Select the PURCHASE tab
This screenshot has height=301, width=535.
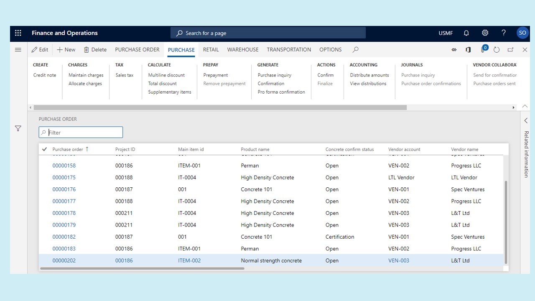pos(181,50)
